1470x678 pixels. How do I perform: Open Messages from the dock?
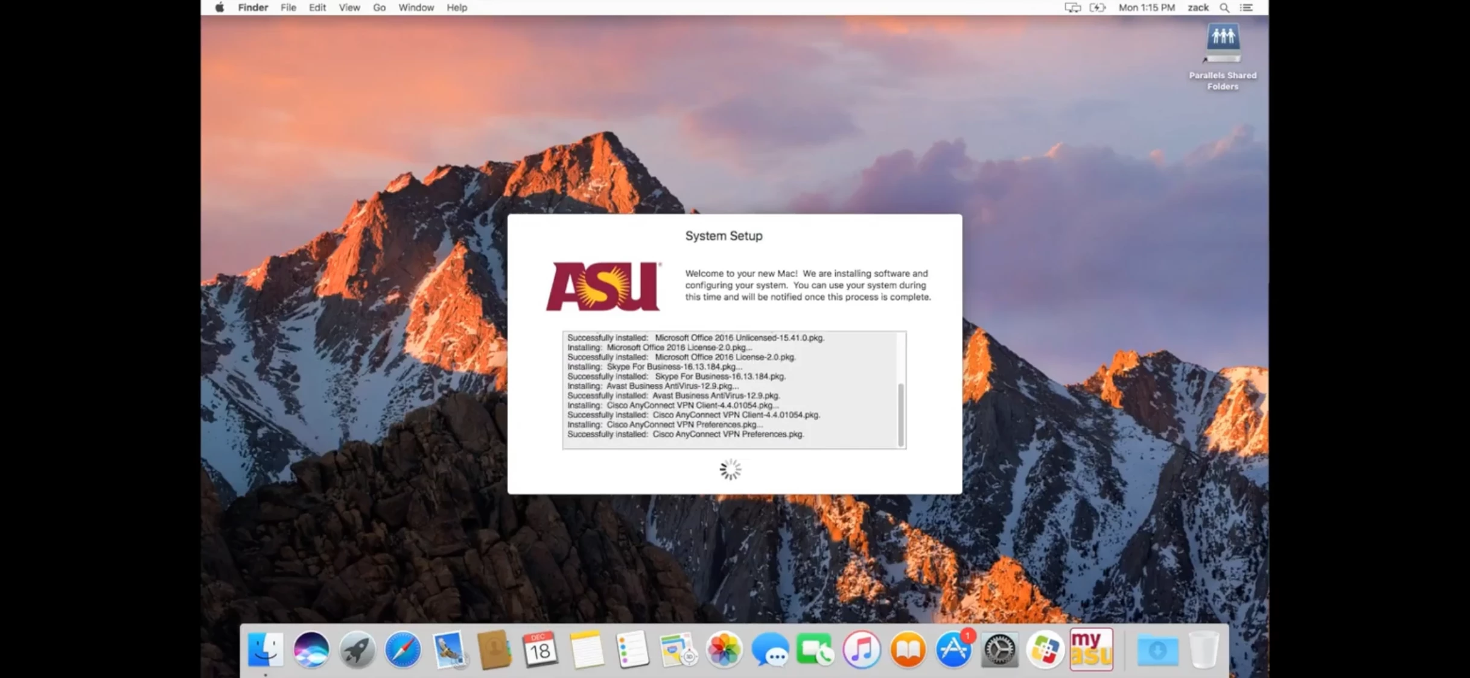(770, 650)
